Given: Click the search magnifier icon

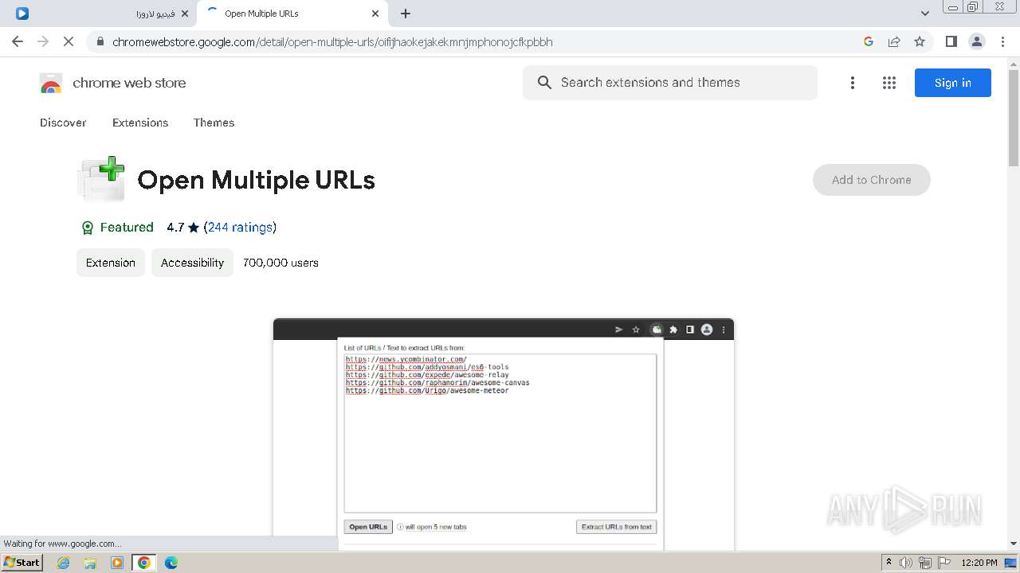Looking at the screenshot, I should [544, 82].
